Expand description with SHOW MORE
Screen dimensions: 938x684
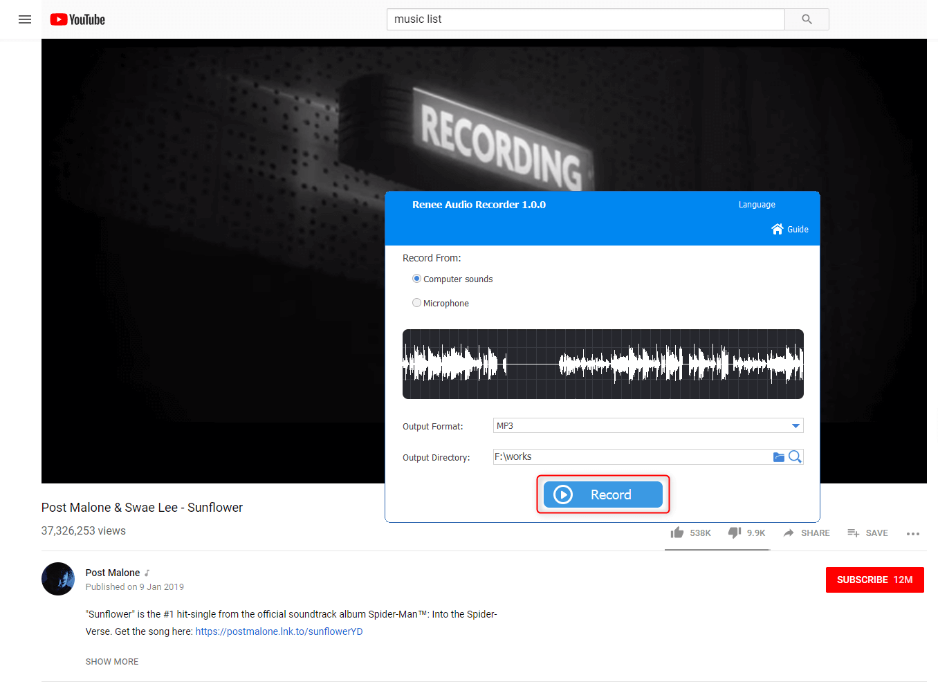pyautogui.click(x=112, y=662)
